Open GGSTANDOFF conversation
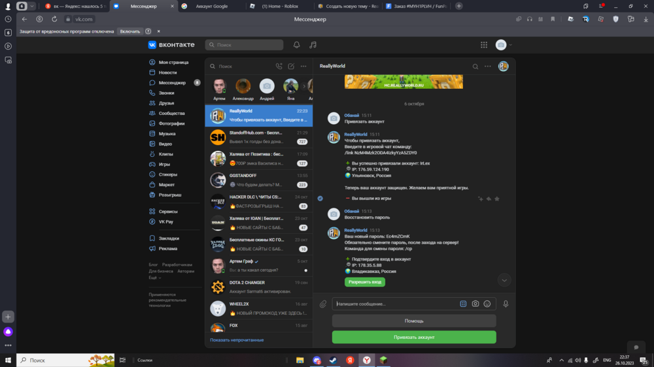Viewport: 654px width, 367px height. tap(258, 180)
